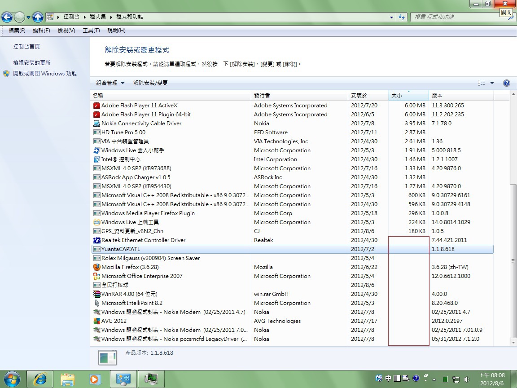This screenshot has width=517, height=388.
Task: Click the 解除安裝/變更 button
Action: click(150, 83)
